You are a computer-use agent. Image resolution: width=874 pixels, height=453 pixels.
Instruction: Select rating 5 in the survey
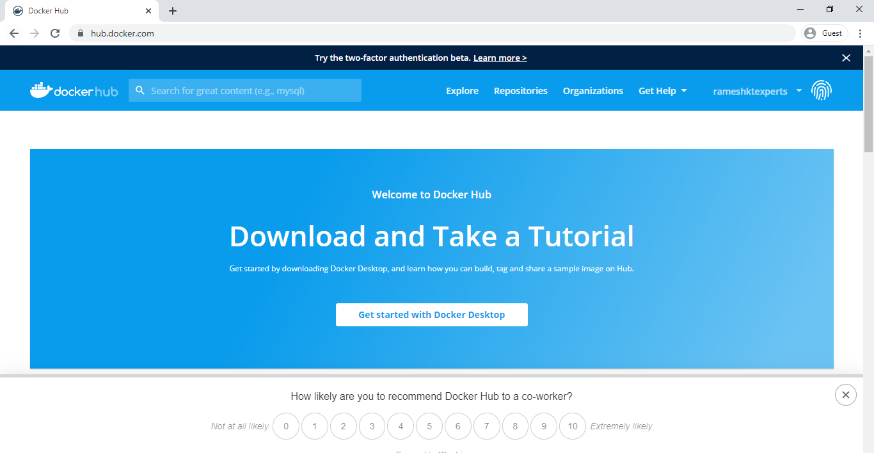click(429, 426)
